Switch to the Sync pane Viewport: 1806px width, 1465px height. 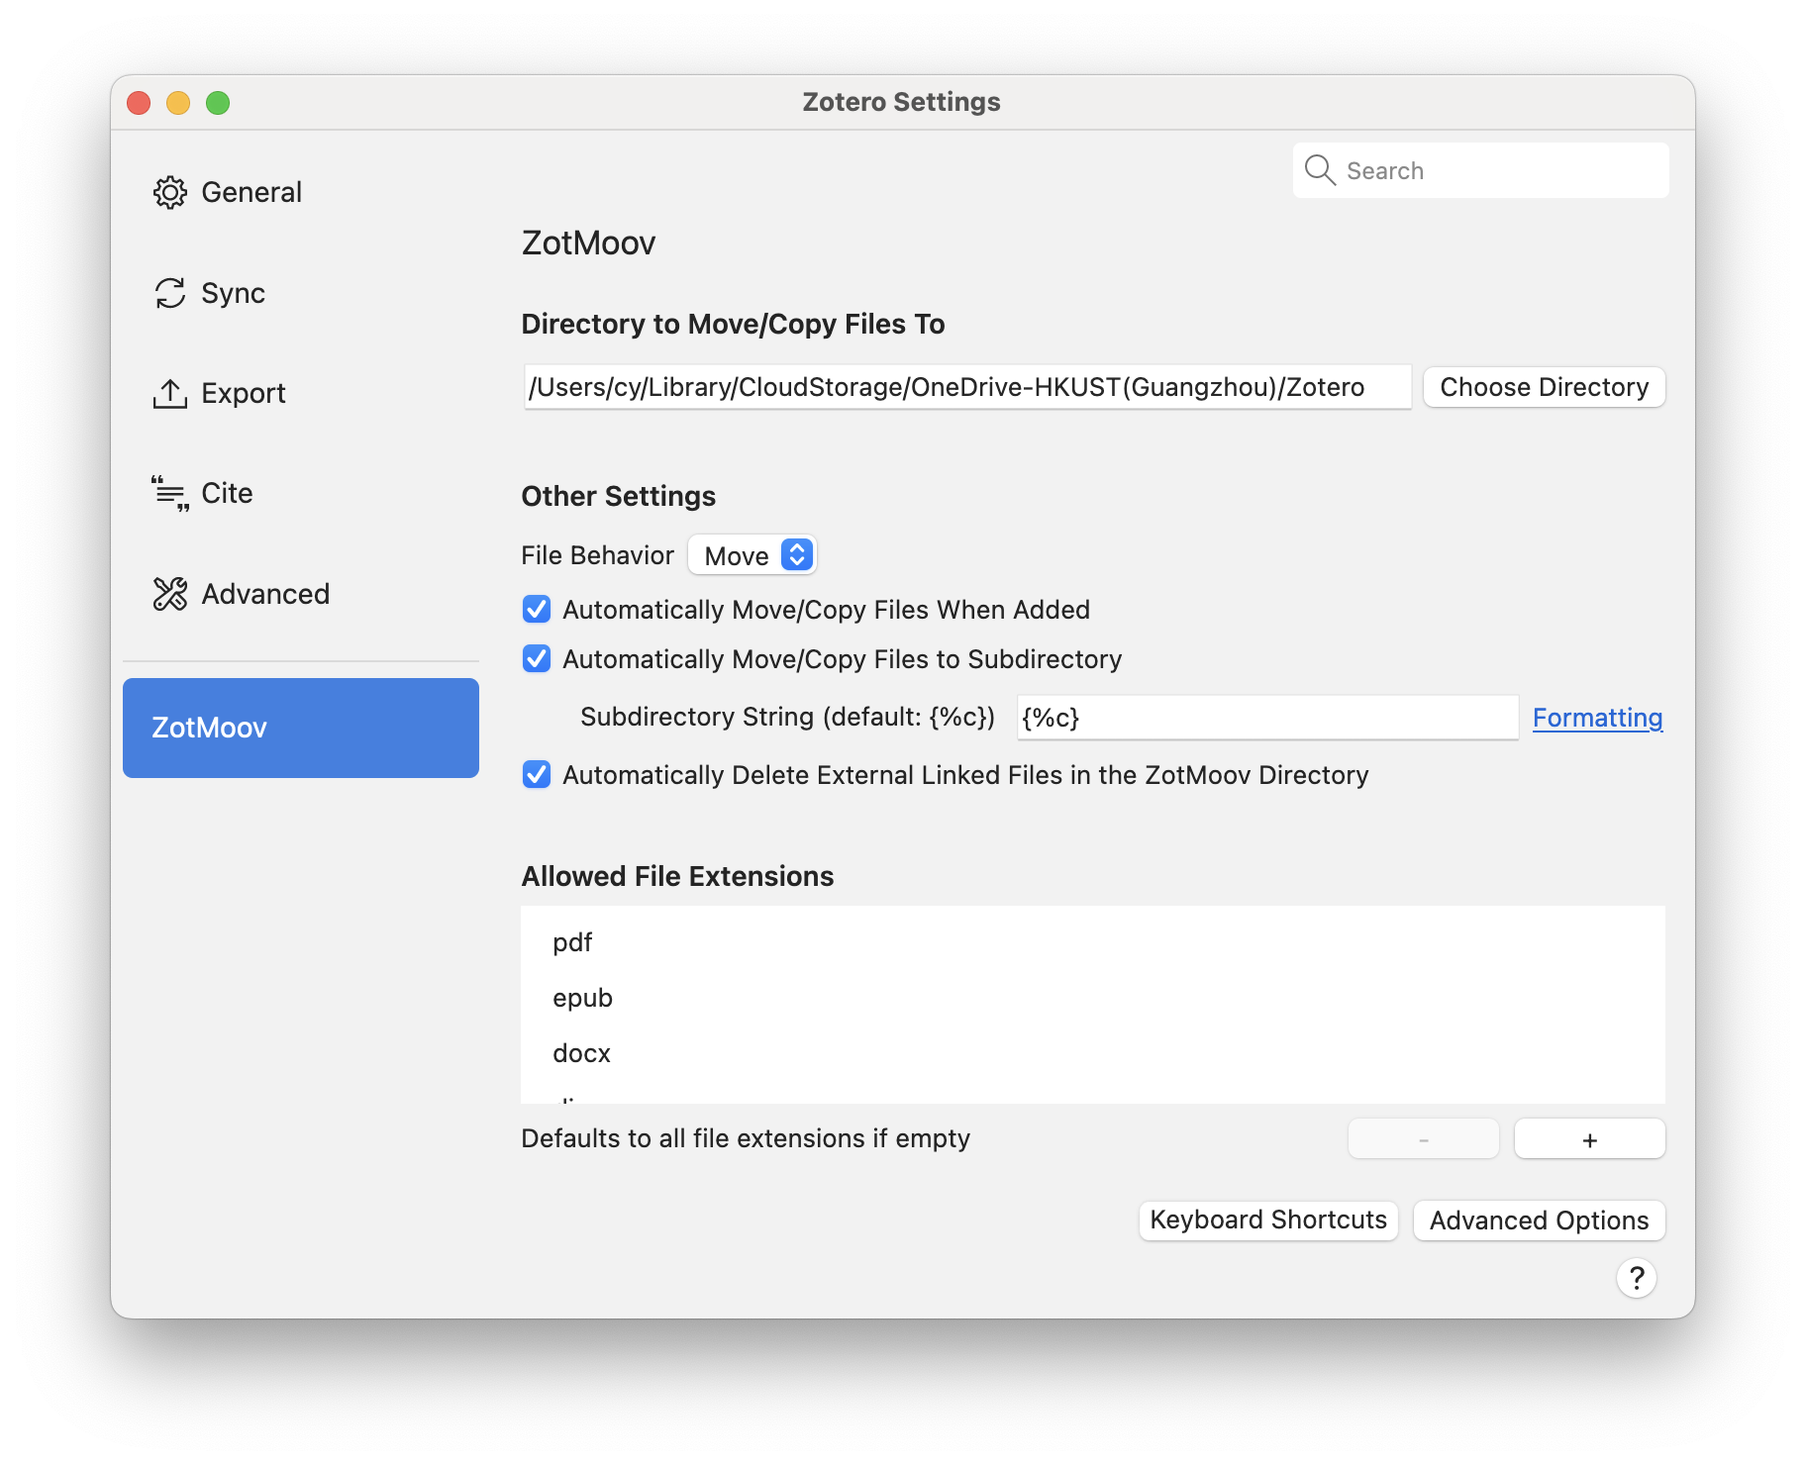(x=301, y=293)
